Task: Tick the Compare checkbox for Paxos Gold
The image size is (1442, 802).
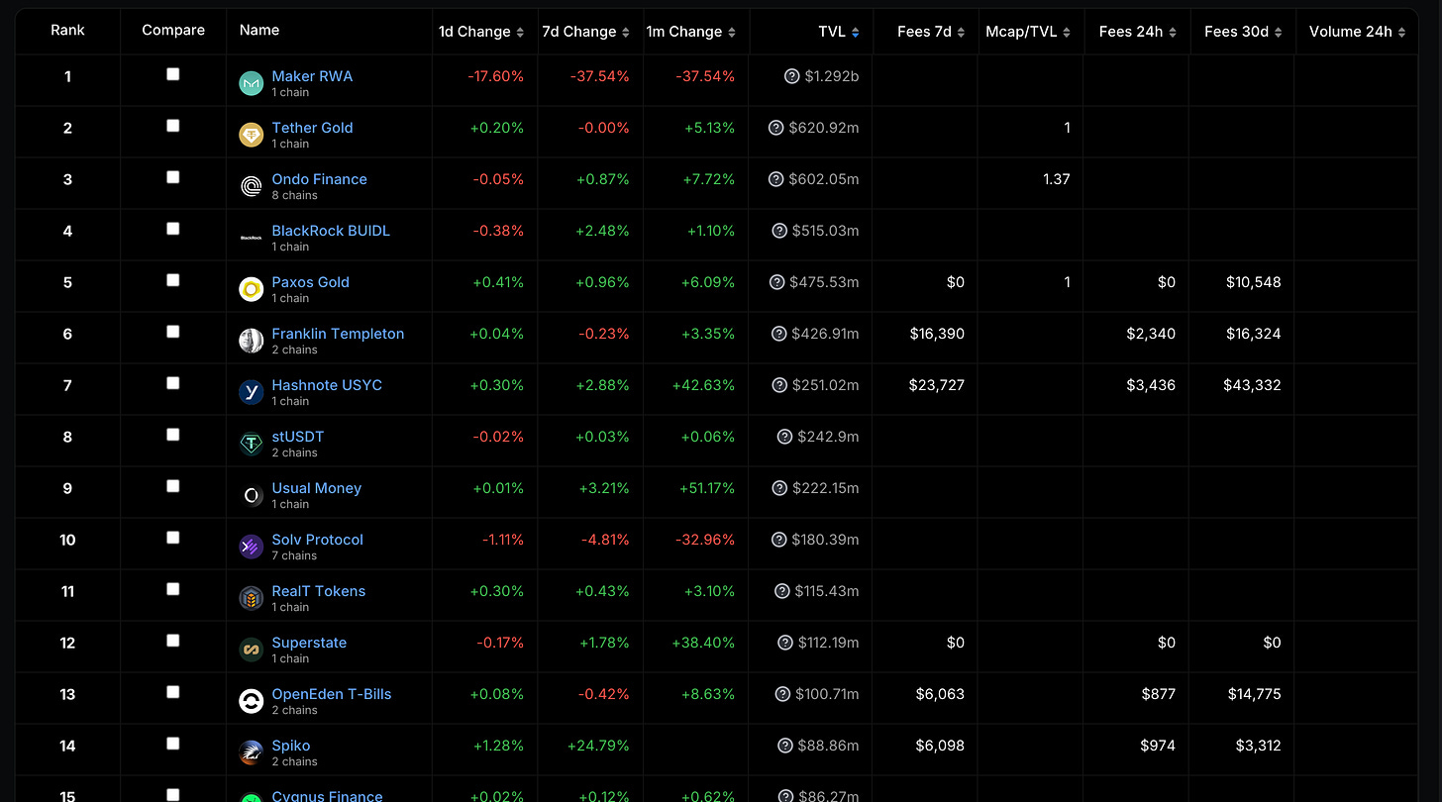Action: [x=173, y=280]
